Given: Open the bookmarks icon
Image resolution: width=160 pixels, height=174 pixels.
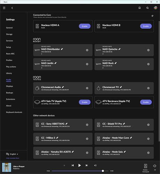Looking at the screenshot, I should click(139, 8).
